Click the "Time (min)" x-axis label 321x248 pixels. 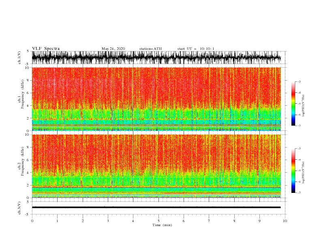click(162, 225)
